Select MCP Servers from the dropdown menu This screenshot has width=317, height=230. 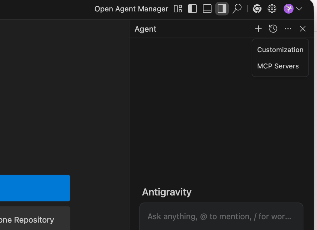(278, 66)
